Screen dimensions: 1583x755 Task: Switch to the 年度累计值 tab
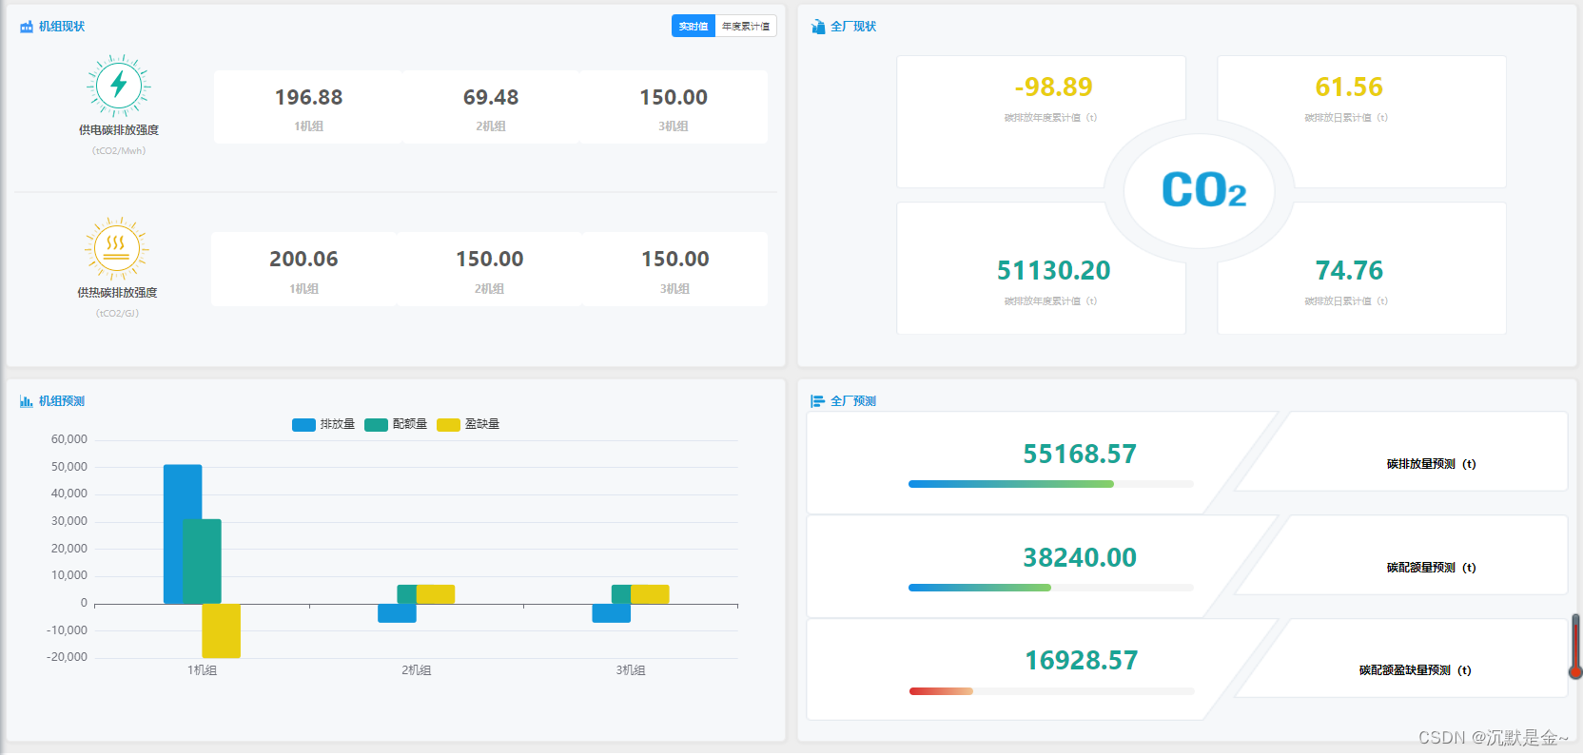tap(746, 27)
